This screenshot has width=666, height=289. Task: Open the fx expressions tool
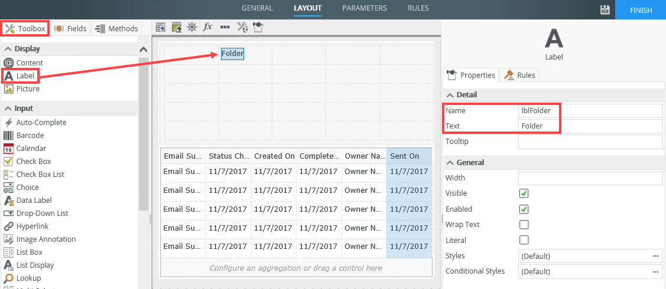[x=207, y=27]
